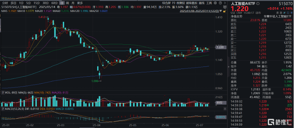This screenshot has width=294, height=128.
Task: Open the 前复权 adjustment dropdown
Action: pyautogui.click(x=181, y=3)
